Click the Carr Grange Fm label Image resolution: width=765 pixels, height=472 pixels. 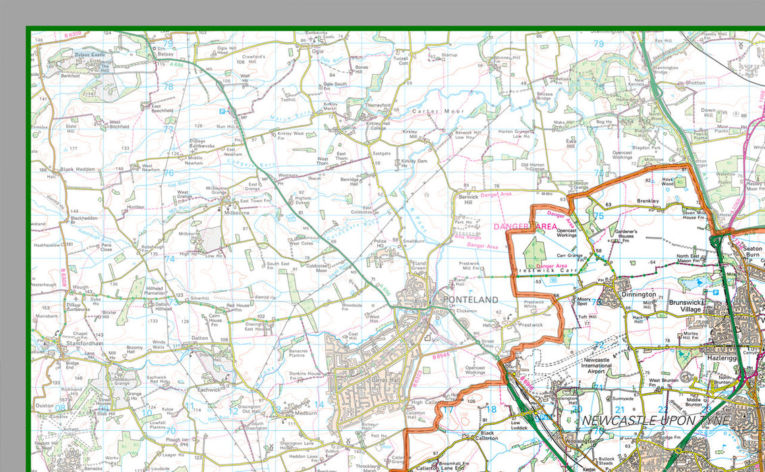[x=571, y=257]
